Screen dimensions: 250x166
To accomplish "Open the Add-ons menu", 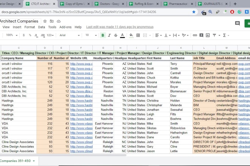I will point(66,27).
